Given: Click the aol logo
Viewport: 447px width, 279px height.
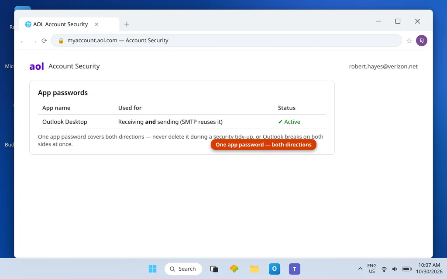Looking at the screenshot, I should click(x=37, y=66).
